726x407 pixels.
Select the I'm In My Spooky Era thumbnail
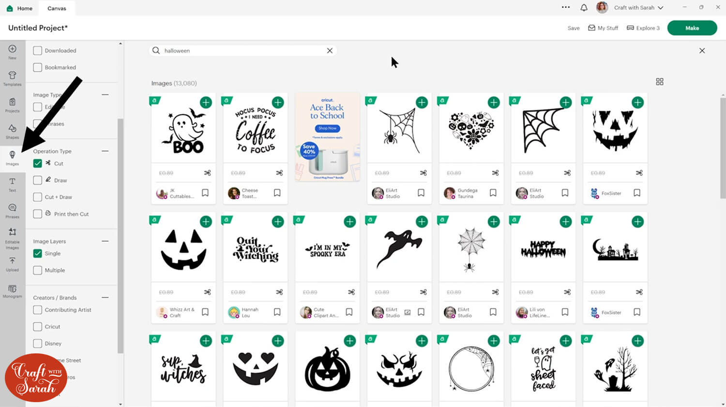pyautogui.click(x=328, y=250)
